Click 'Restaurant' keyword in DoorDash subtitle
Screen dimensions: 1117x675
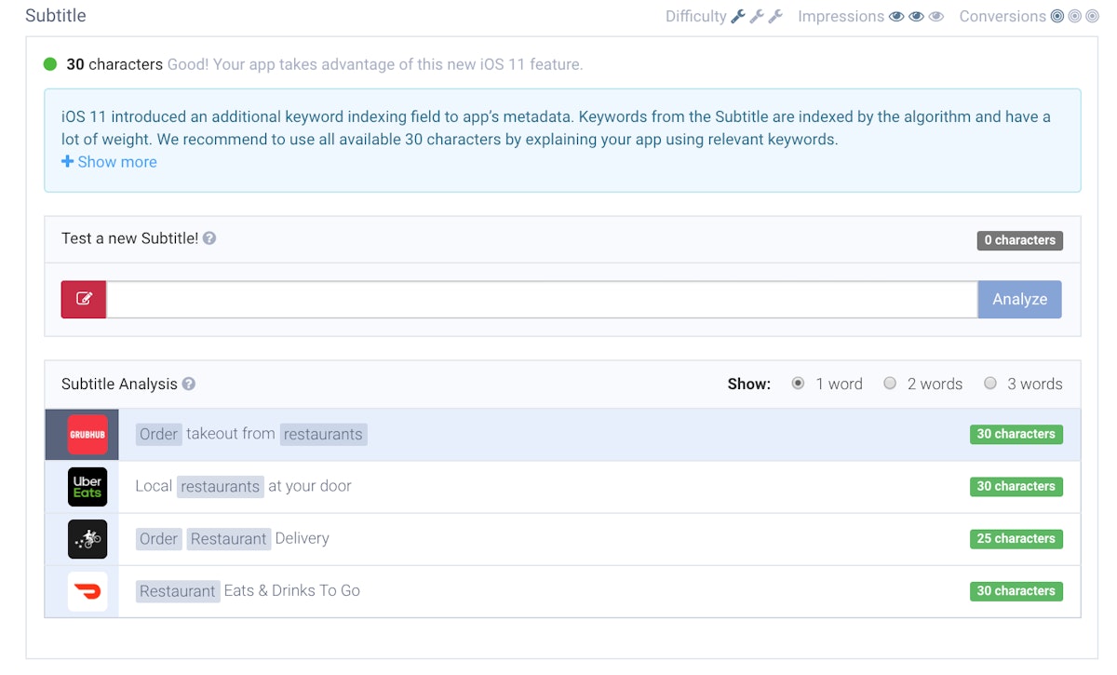pos(178,591)
